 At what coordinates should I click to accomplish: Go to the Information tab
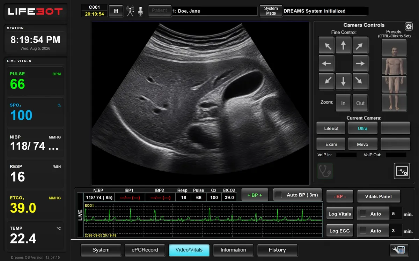click(233, 250)
